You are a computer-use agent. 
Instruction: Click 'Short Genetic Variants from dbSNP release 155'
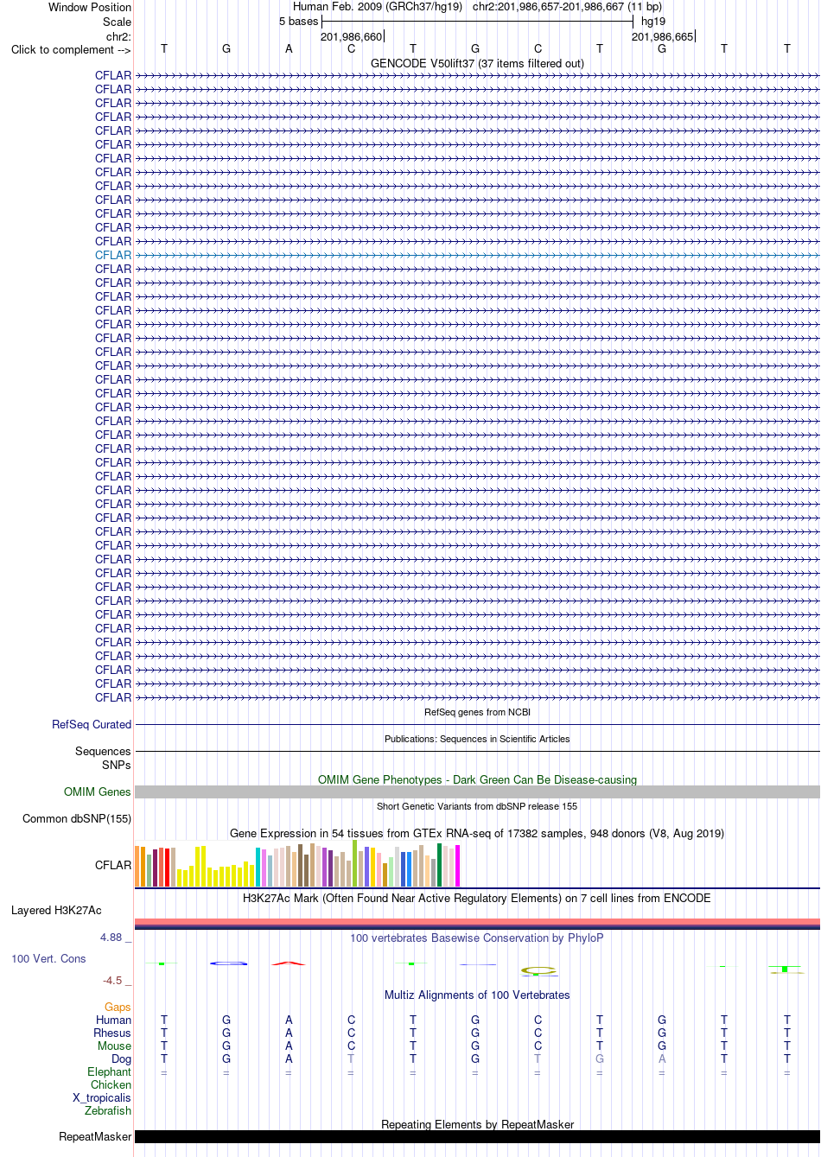point(477,806)
